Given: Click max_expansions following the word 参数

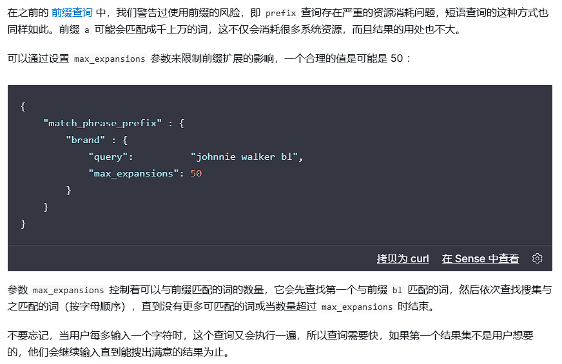Looking at the screenshot, I should [x=68, y=290].
